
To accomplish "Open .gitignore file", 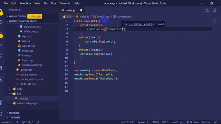I will (26, 70).
